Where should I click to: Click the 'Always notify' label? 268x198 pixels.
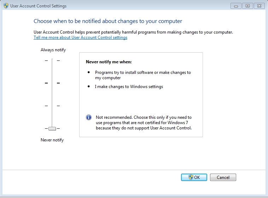(x=53, y=50)
